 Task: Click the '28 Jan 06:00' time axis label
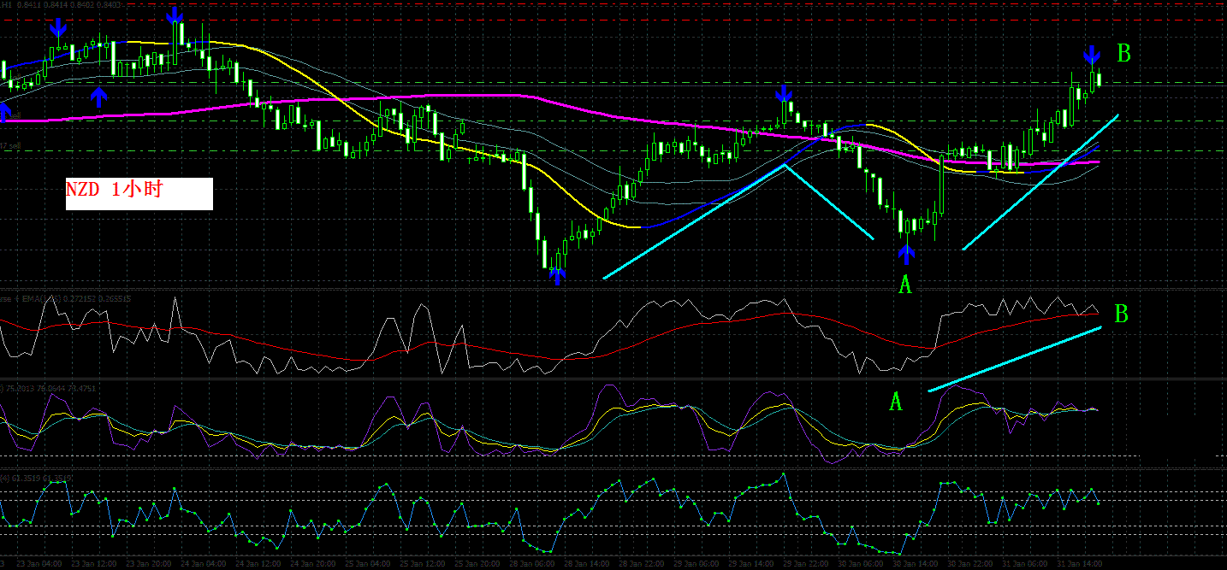click(x=532, y=563)
